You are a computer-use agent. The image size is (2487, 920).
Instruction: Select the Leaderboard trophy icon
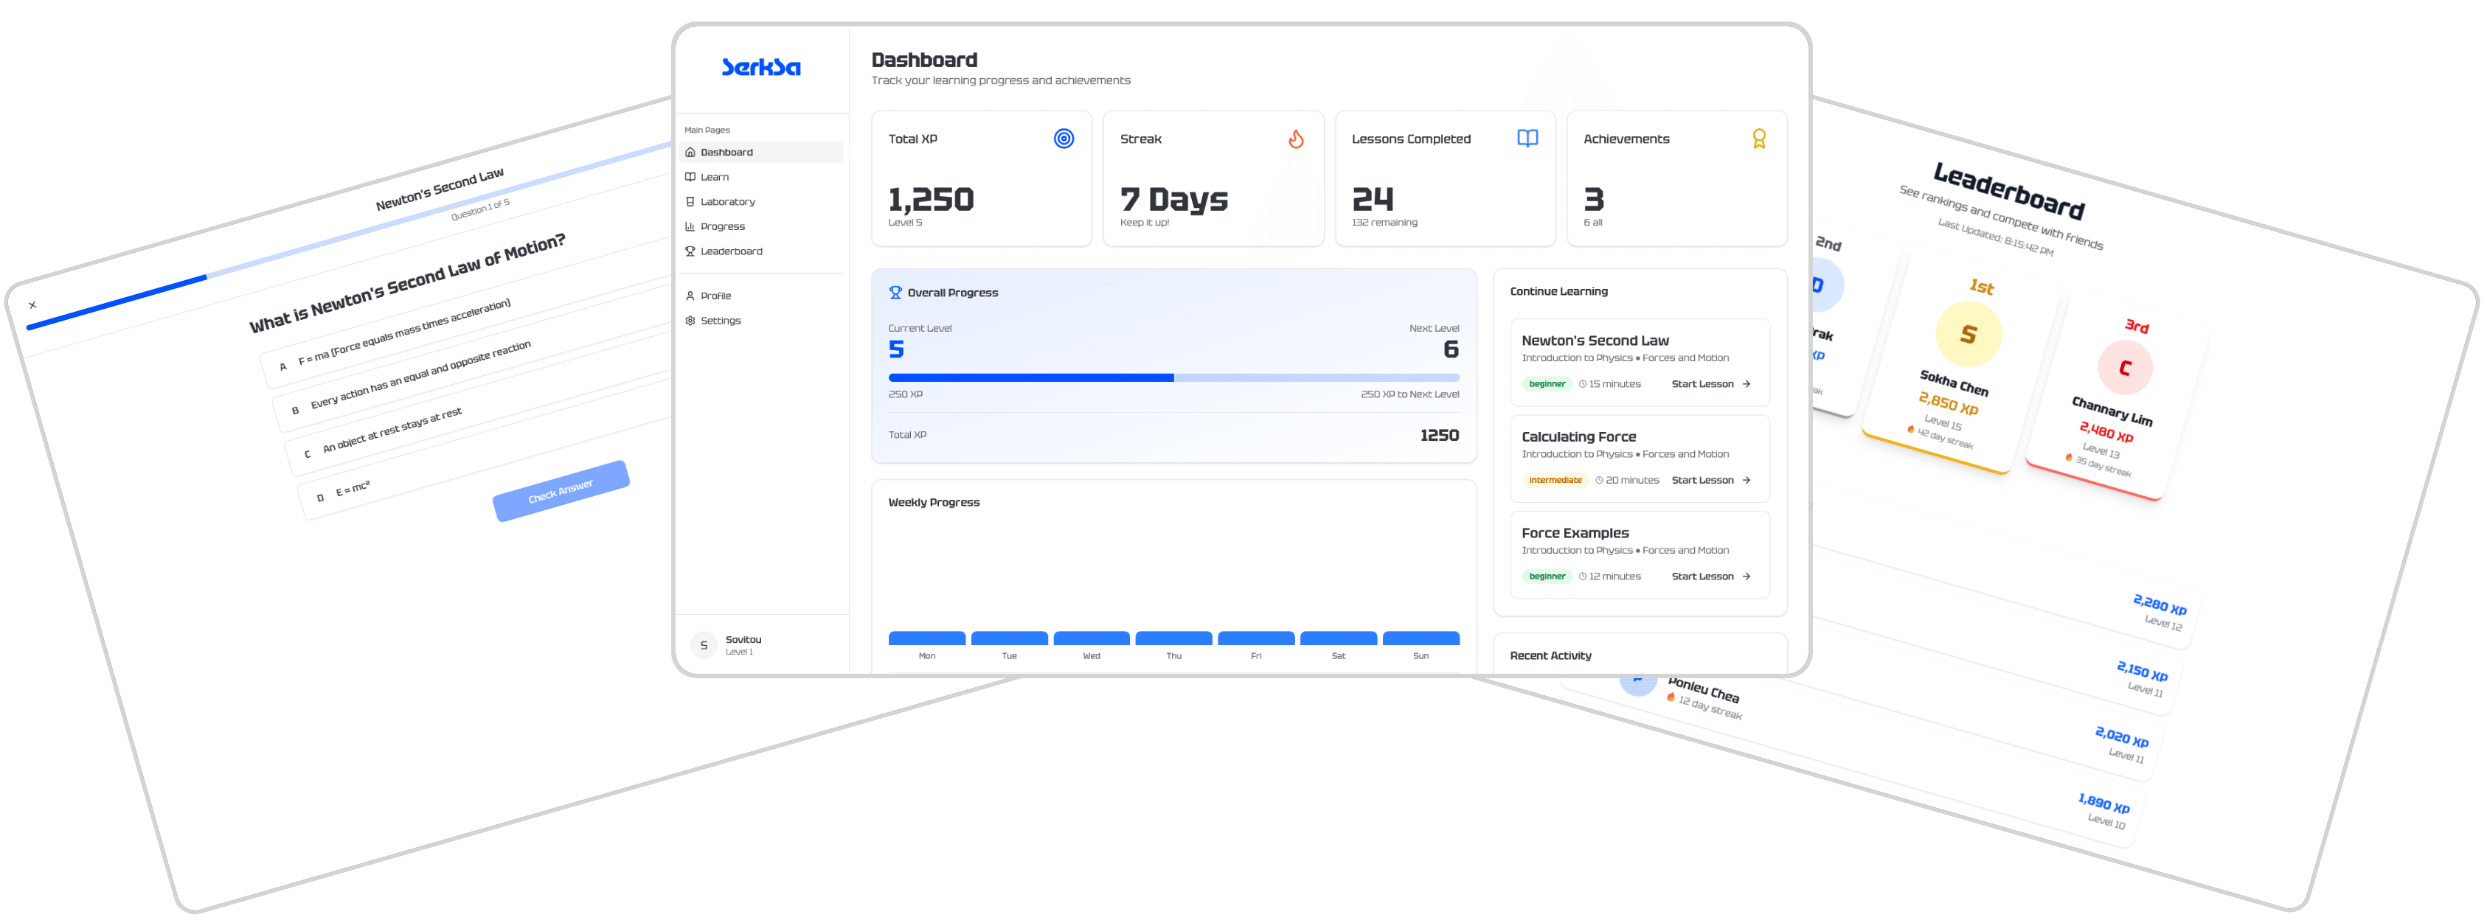tap(690, 251)
